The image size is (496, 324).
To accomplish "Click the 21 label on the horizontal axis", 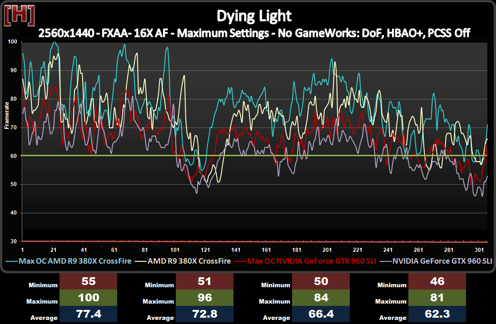I will pos(53,250).
